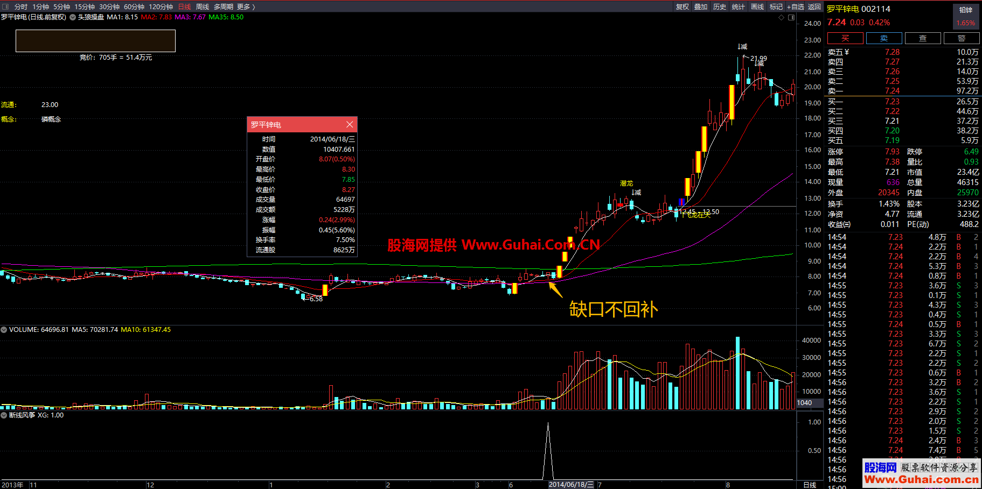The width and height of the screenshot is (982, 489).
Task: Switch to 分时 intraday view
Action: 21,7
